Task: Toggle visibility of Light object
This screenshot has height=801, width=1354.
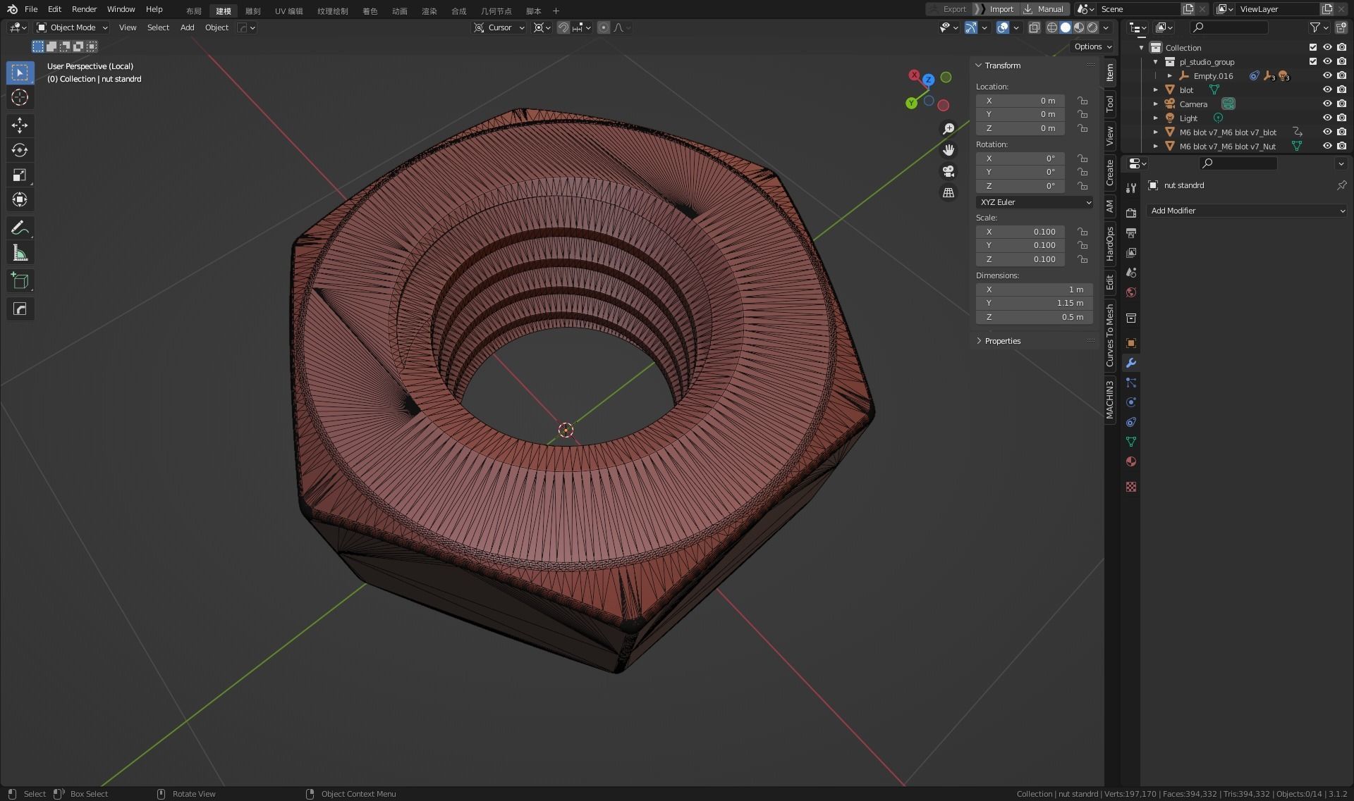Action: point(1326,118)
